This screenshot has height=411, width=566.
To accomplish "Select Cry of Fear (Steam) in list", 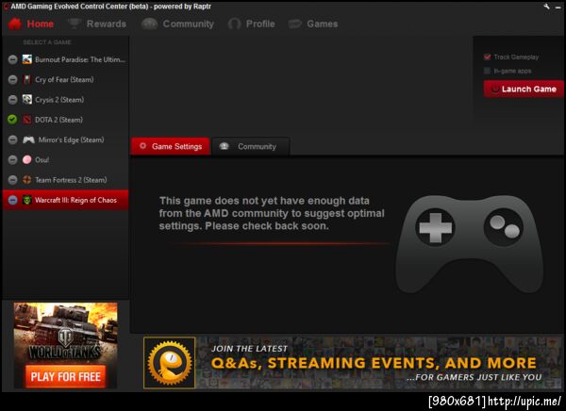I will (x=65, y=79).
